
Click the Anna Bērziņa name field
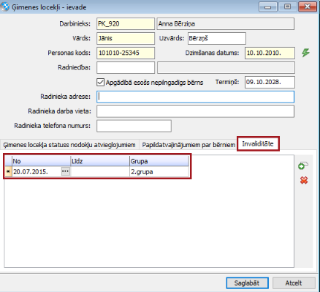tap(226, 24)
